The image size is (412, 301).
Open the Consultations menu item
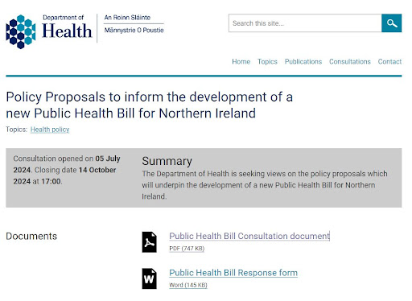(350, 62)
